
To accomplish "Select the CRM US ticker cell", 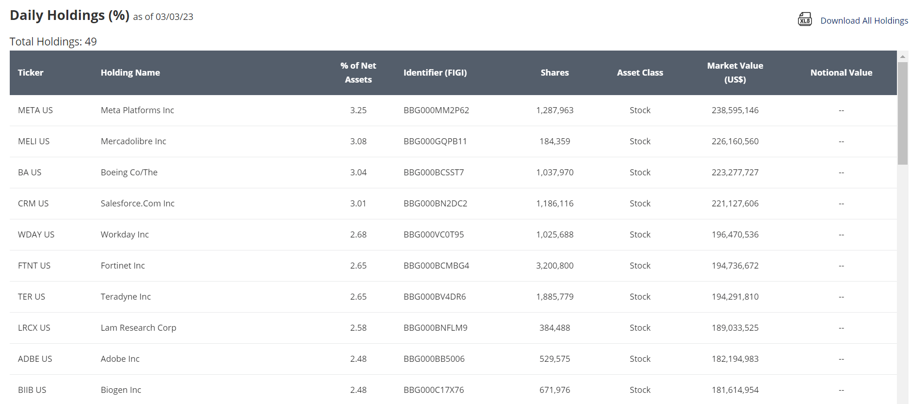I will tap(33, 204).
